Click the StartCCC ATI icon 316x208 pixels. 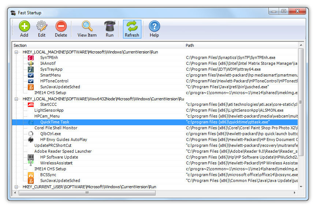pos(31,104)
